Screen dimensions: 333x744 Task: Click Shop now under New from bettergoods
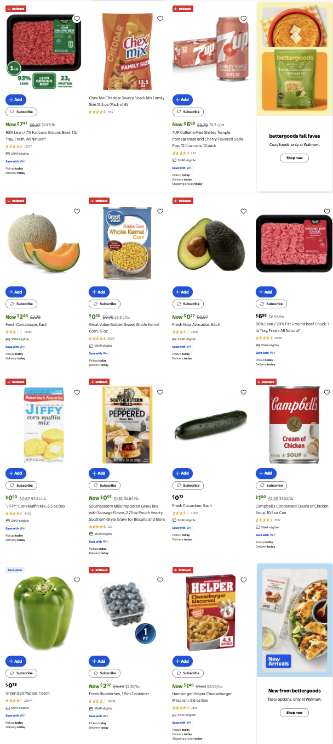tap(294, 712)
